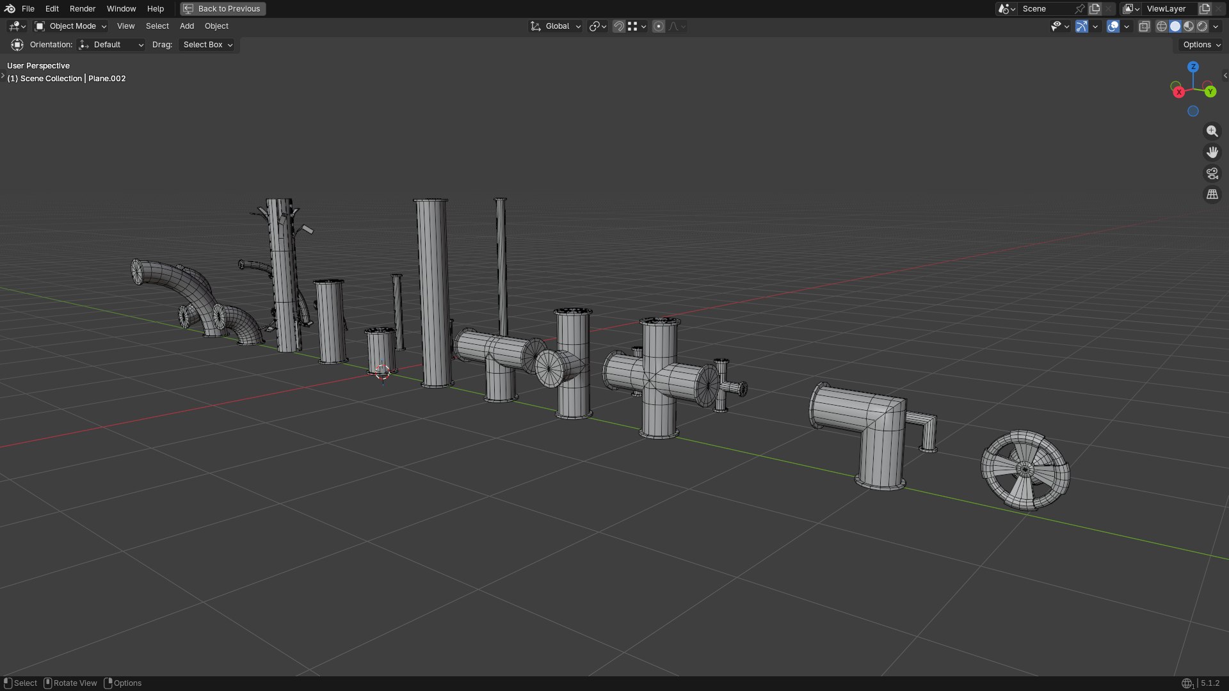Switch to material preview shading
Image resolution: width=1229 pixels, height=691 pixels.
click(1189, 26)
